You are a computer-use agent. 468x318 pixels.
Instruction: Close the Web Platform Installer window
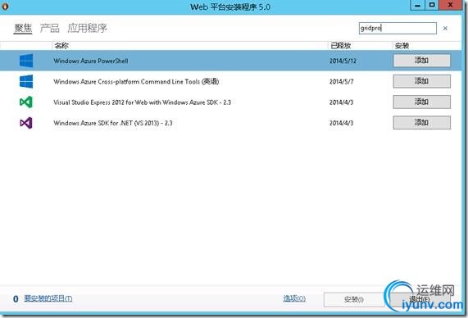pos(451,5)
